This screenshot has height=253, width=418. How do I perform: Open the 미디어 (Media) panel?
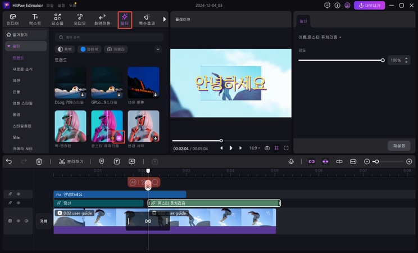coord(13,20)
